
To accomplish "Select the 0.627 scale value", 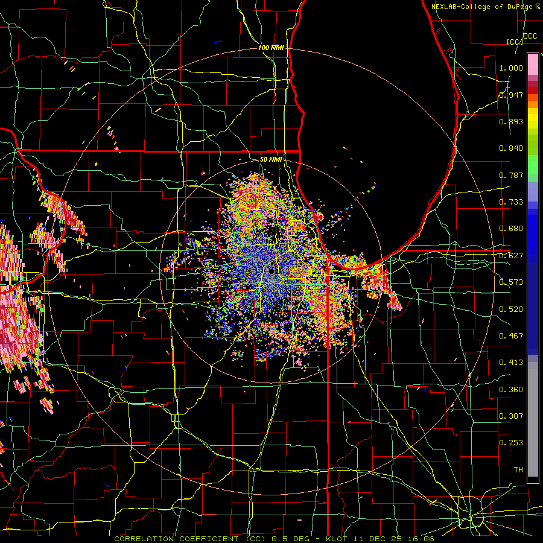I will [511, 256].
